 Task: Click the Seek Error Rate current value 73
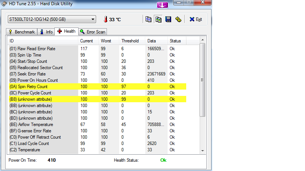(x=83, y=74)
